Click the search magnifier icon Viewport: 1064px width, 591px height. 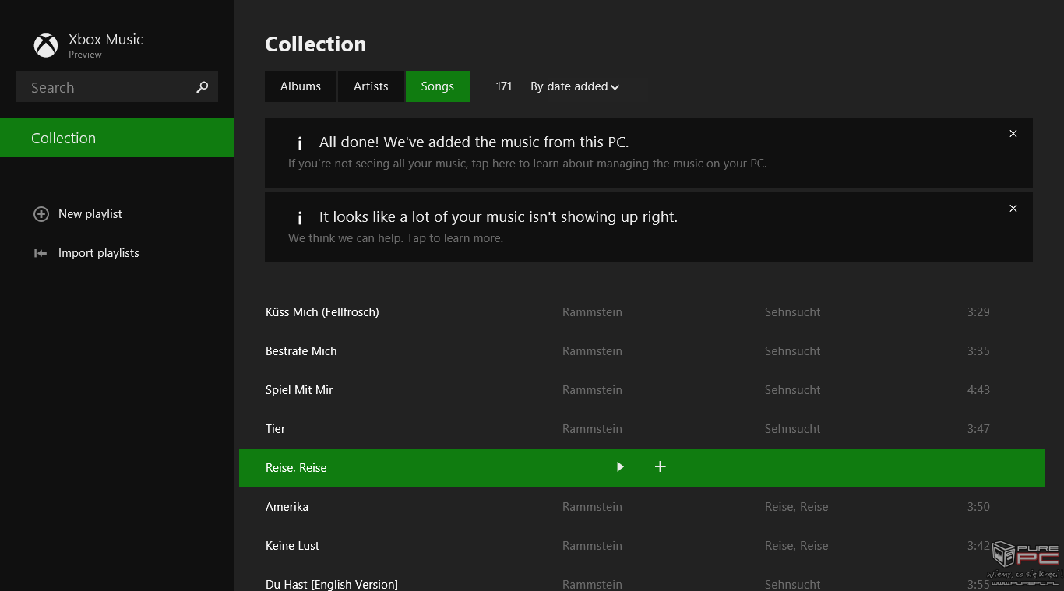tap(202, 87)
